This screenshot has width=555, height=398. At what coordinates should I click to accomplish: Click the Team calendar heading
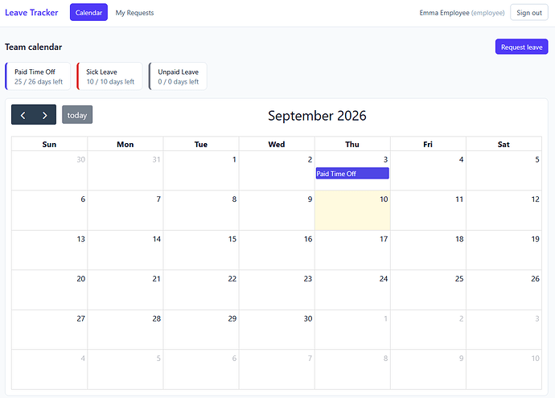click(34, 47)
